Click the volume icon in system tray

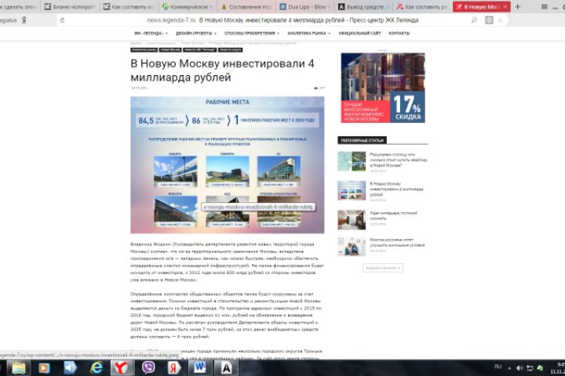pos(519,368)
